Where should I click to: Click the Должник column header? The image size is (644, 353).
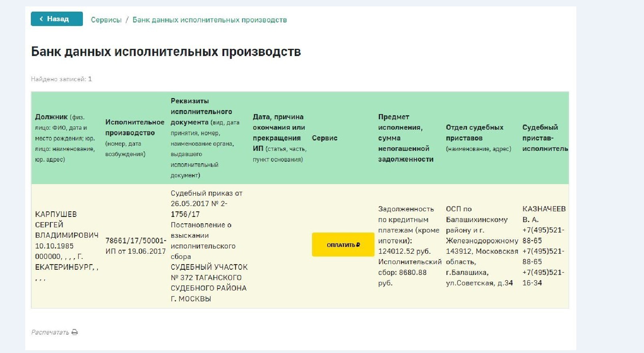pos(51,117)
